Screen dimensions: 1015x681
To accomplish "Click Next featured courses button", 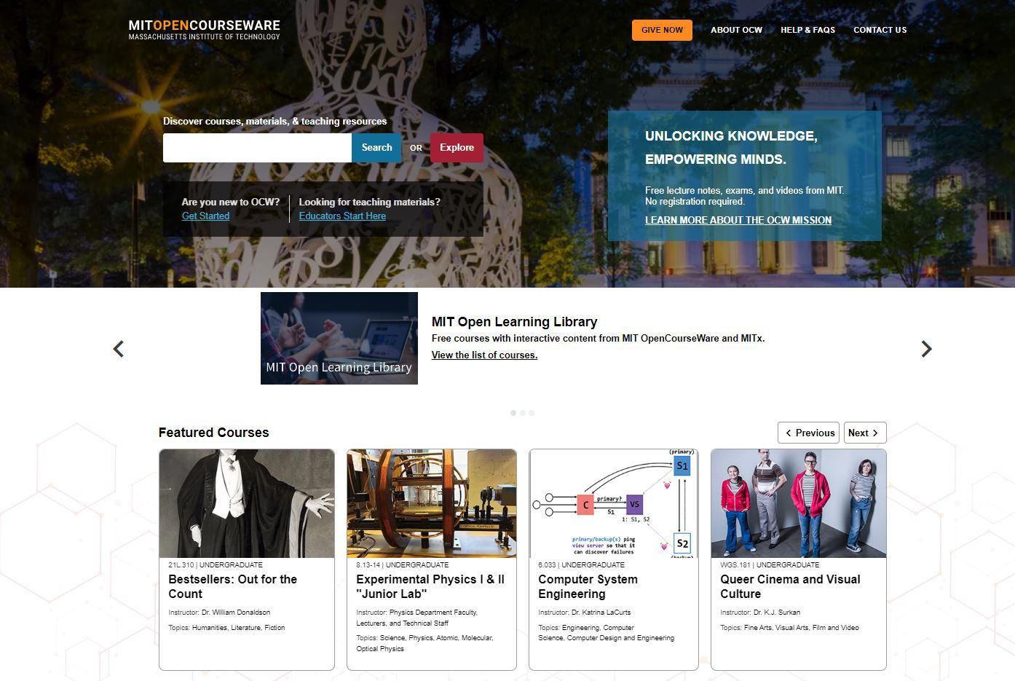I will (865, 433).
